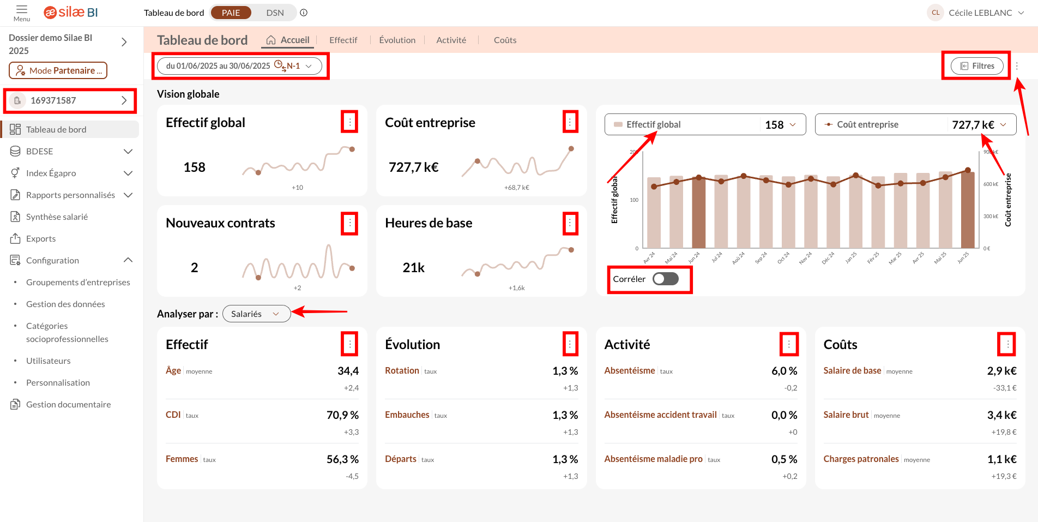This screenshot has width=1038, height=522.
Task: Switch dashboard to DSN mode
Action: 275,13
